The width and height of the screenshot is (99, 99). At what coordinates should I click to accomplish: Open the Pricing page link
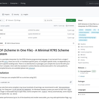point(23,3)
